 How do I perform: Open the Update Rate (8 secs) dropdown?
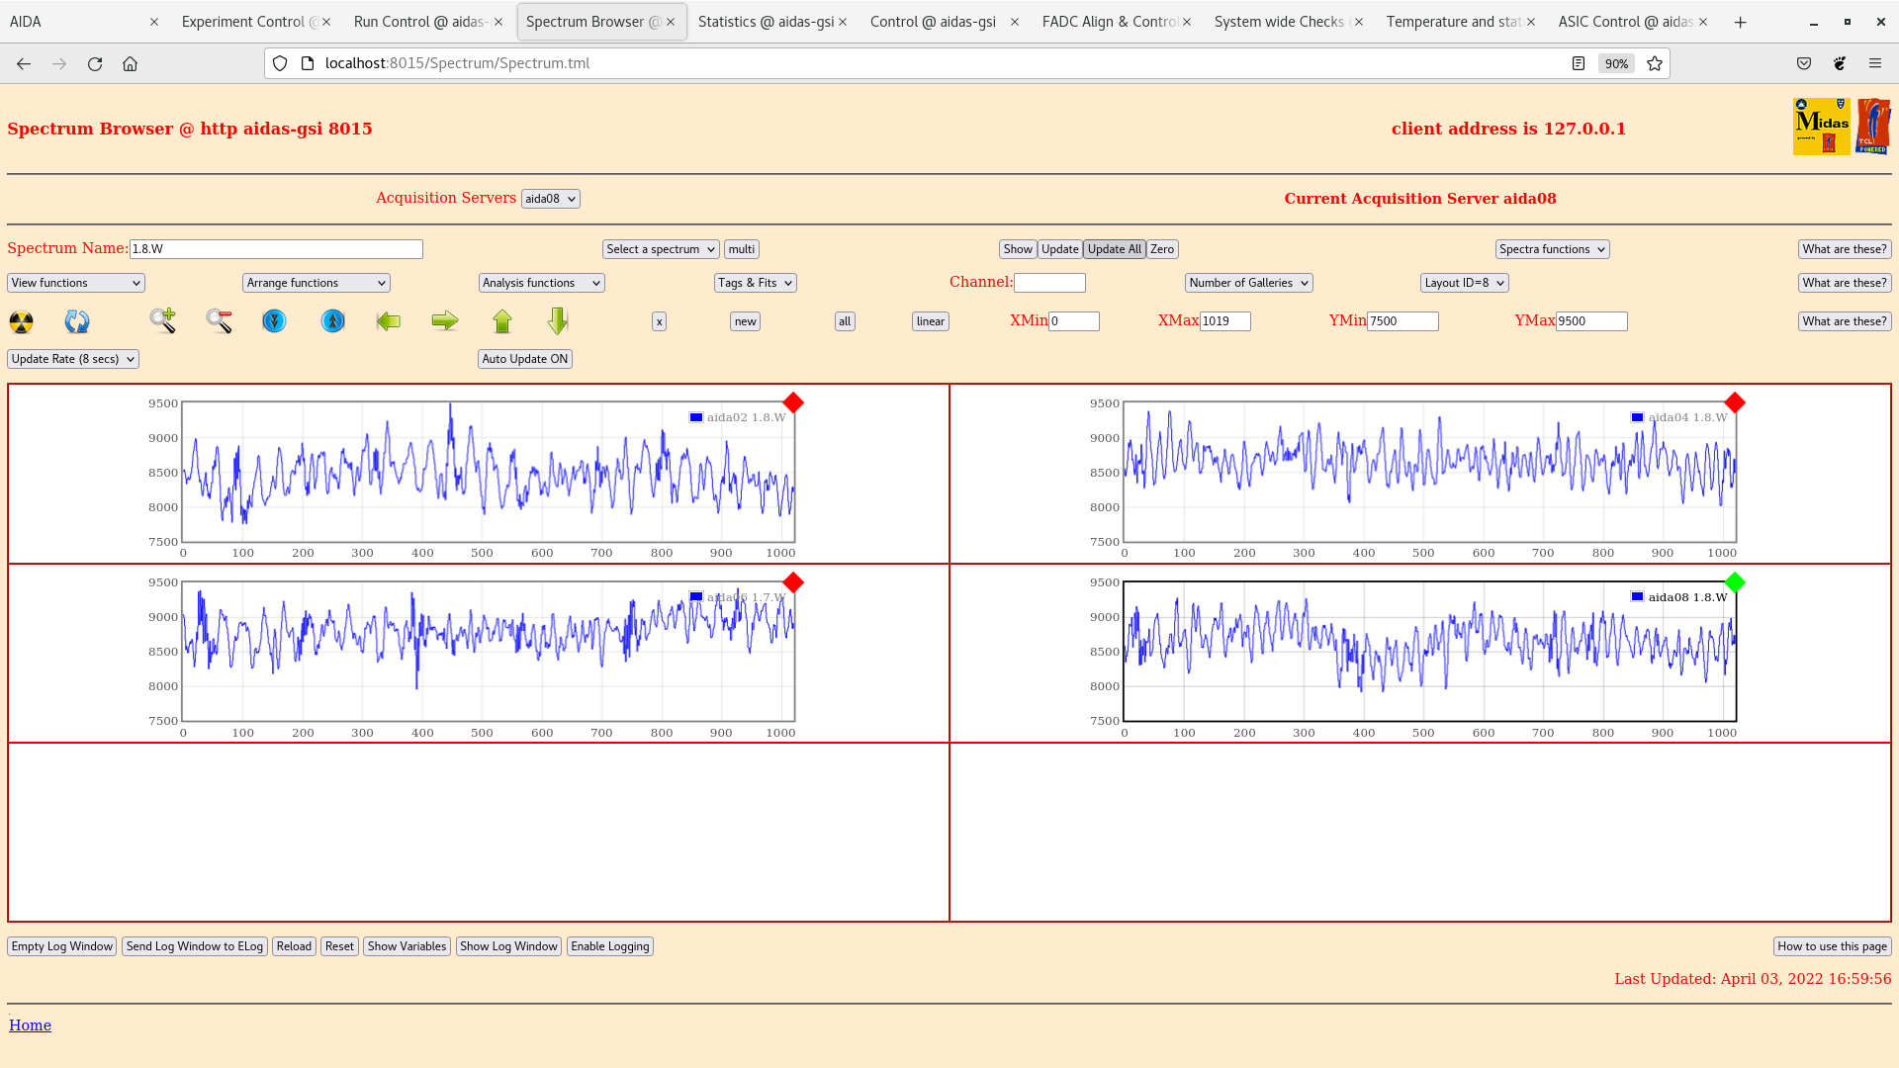(x=73, y=359)
